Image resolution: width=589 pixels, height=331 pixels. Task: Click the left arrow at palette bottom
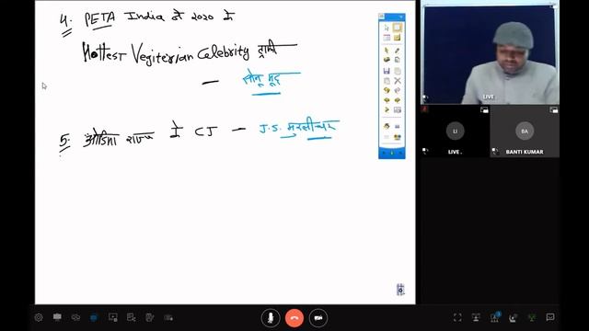coord(384,154)
